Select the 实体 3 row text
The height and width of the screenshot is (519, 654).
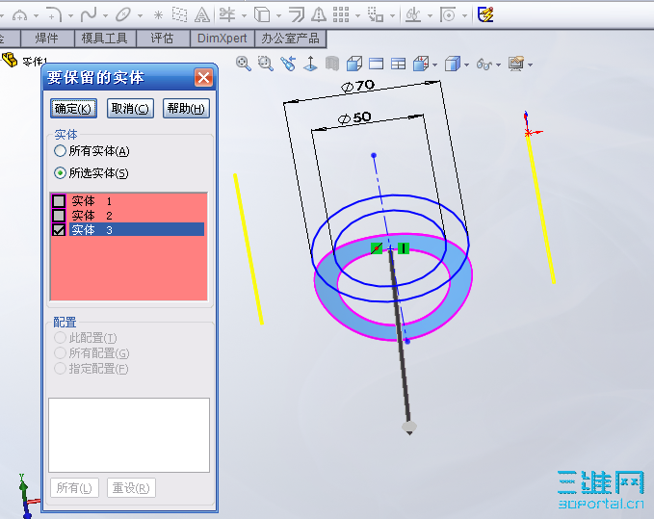pos(92,230)
